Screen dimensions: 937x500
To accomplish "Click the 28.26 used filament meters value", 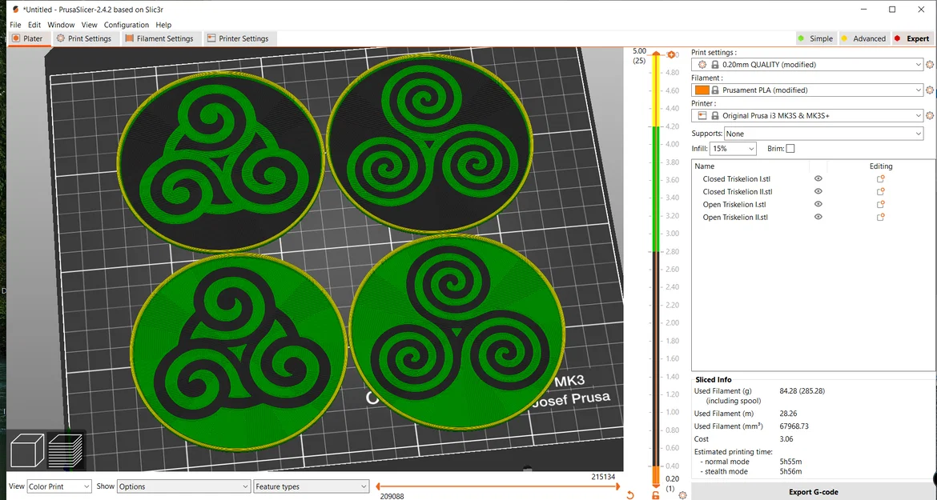I will tap(788, 413).
